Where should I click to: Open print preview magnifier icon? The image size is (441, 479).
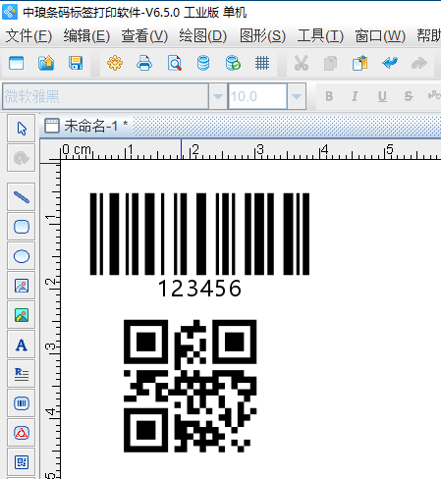tap(175, 63)
